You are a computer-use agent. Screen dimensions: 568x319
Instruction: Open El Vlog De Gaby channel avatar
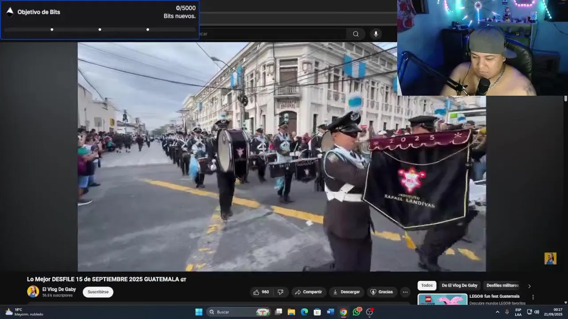pyautogui.click(x=33, y=292)
